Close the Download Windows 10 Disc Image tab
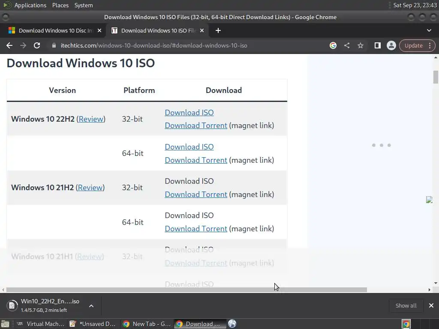 [99, 30]
